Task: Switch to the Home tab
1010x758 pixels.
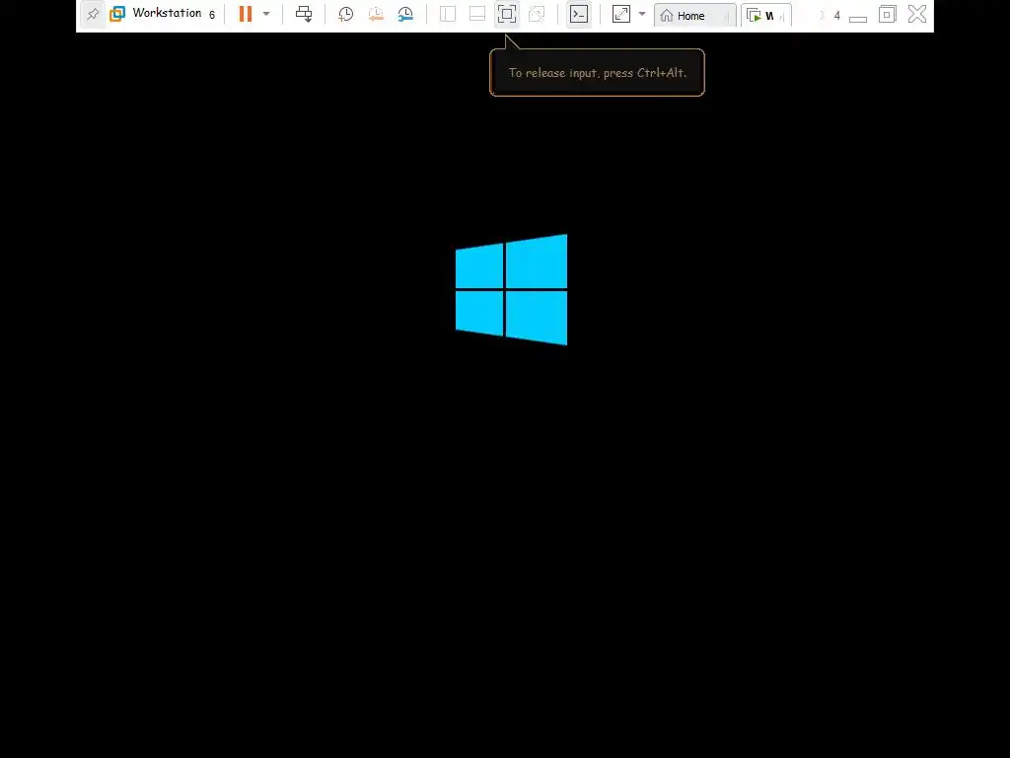Action: point(695,16)
